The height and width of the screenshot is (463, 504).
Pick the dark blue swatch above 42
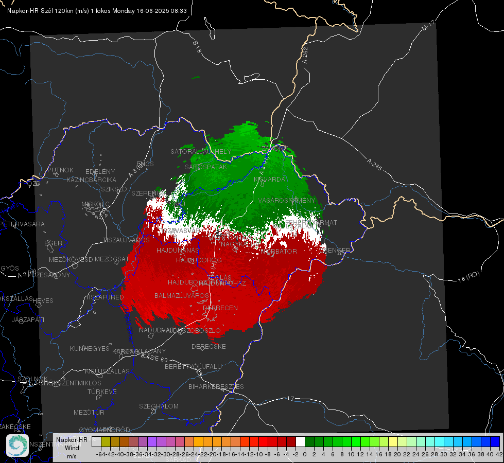tap(495, 441)
